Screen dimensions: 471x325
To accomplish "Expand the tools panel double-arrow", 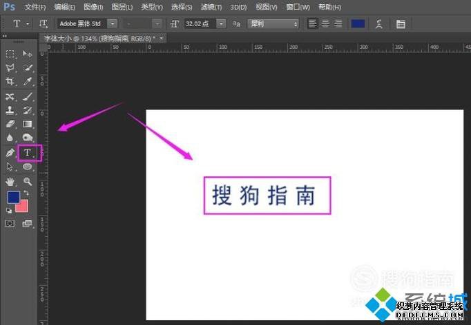I will pyautogui.click(x=5, y=36).
